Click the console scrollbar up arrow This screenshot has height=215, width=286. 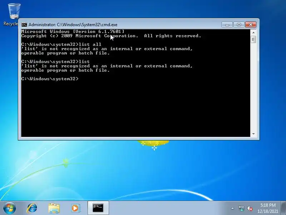pyautogui.click(x=253, y=33)
